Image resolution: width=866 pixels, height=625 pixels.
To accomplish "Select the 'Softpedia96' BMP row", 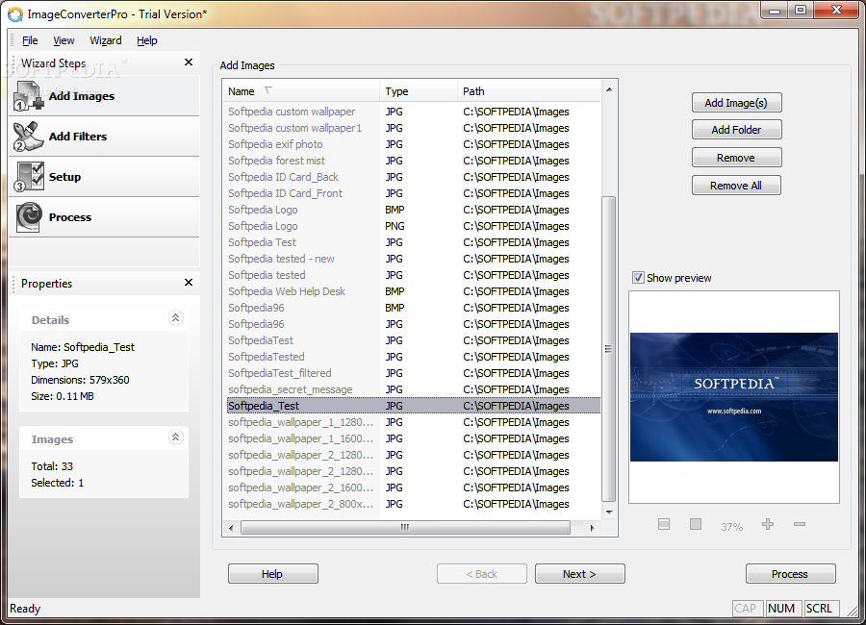I will click(x=412, y=308).
